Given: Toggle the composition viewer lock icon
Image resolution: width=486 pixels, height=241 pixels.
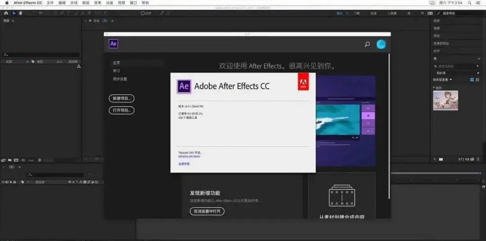Looking at the screenshot, I should click(90, 20).
